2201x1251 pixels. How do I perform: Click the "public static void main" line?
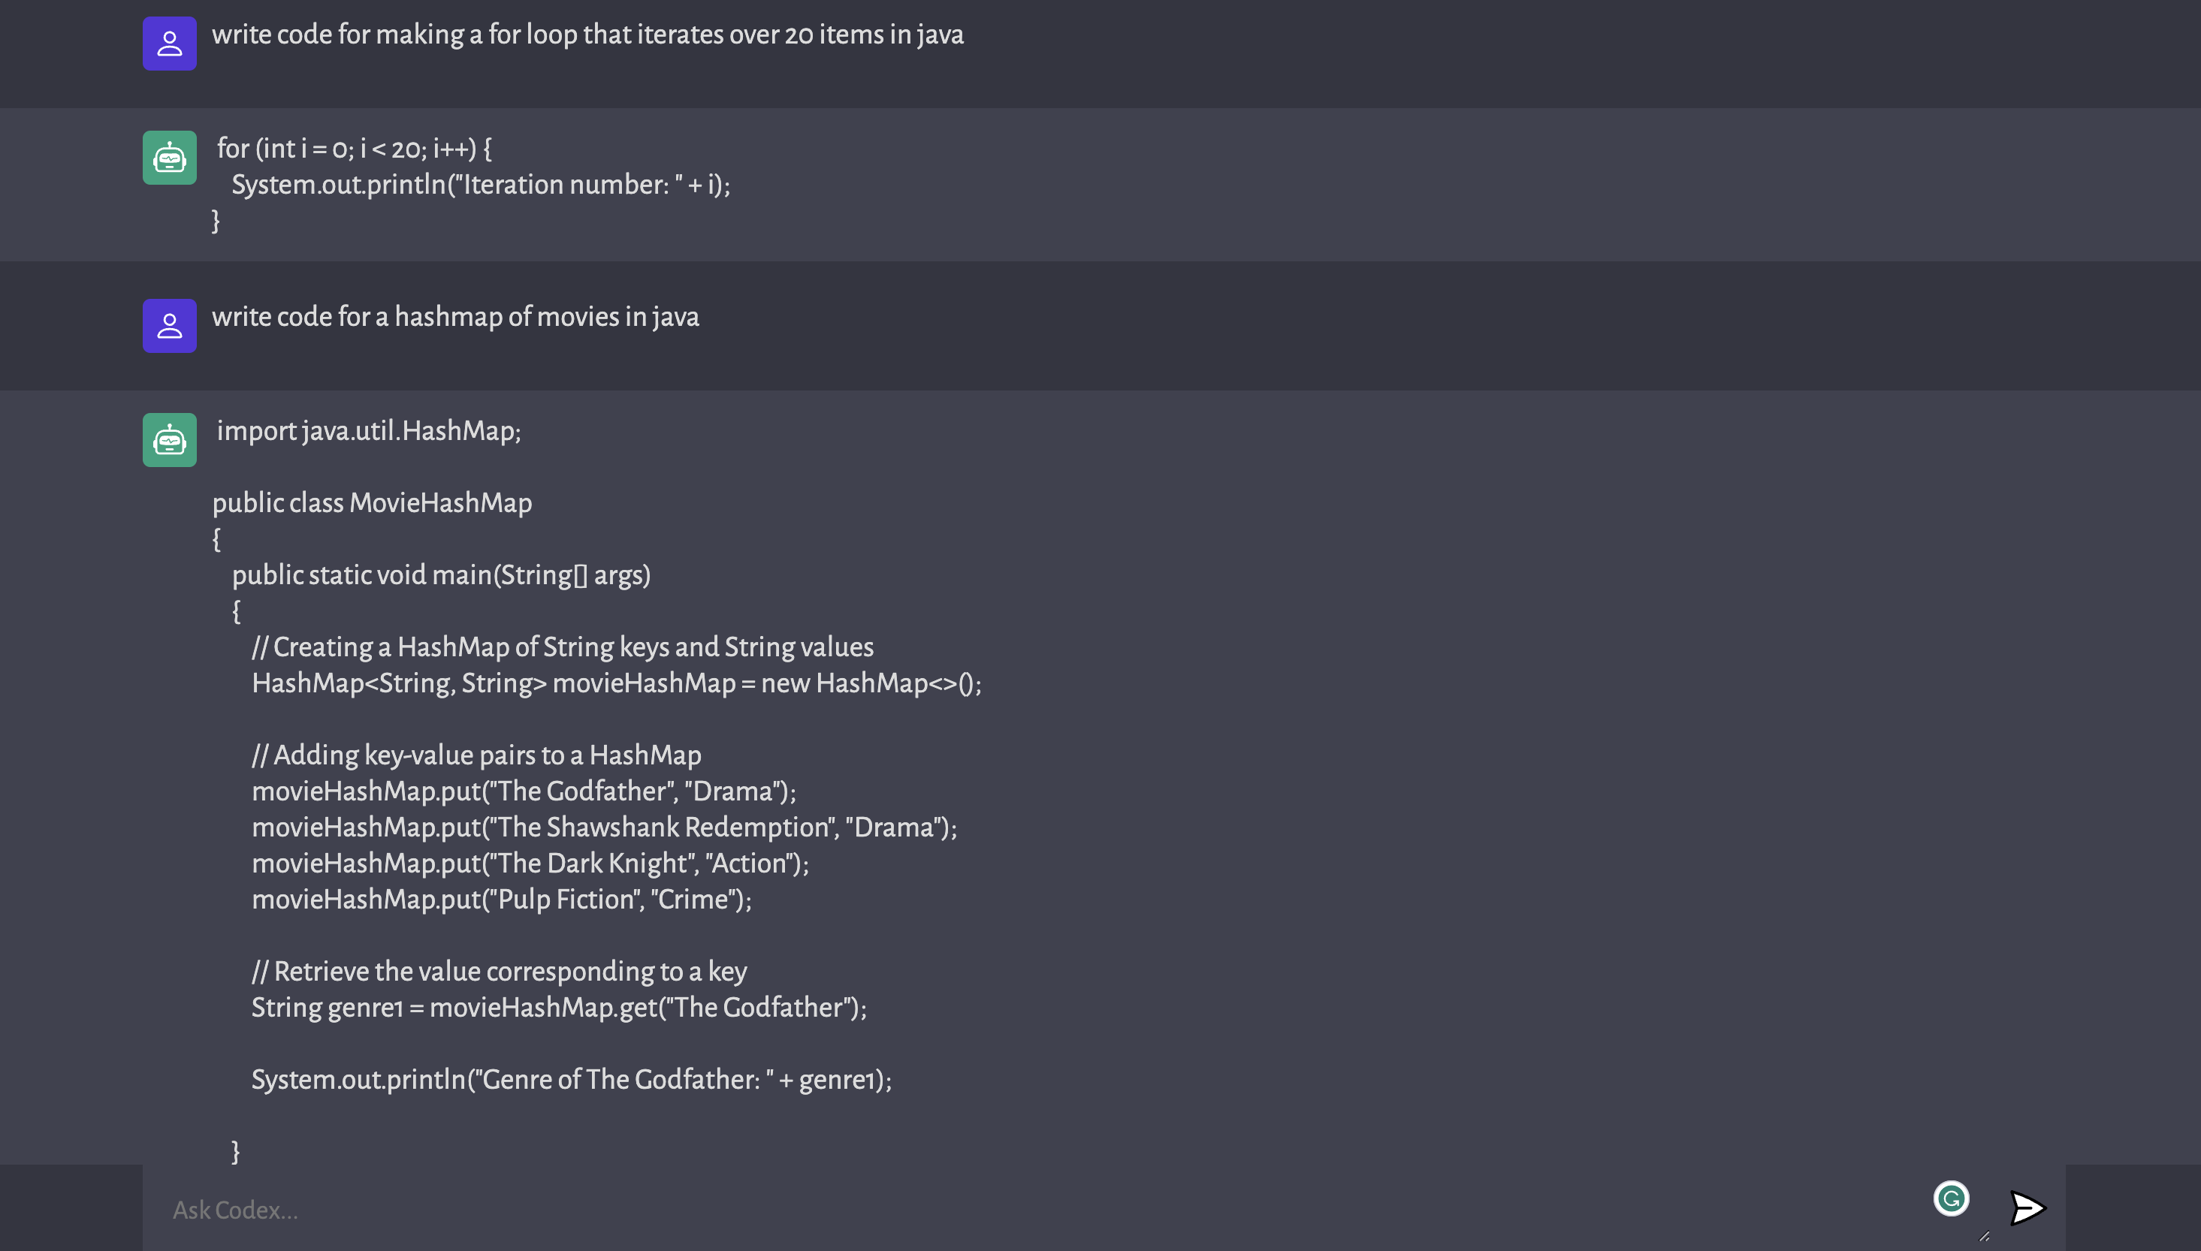pos(441,574)
